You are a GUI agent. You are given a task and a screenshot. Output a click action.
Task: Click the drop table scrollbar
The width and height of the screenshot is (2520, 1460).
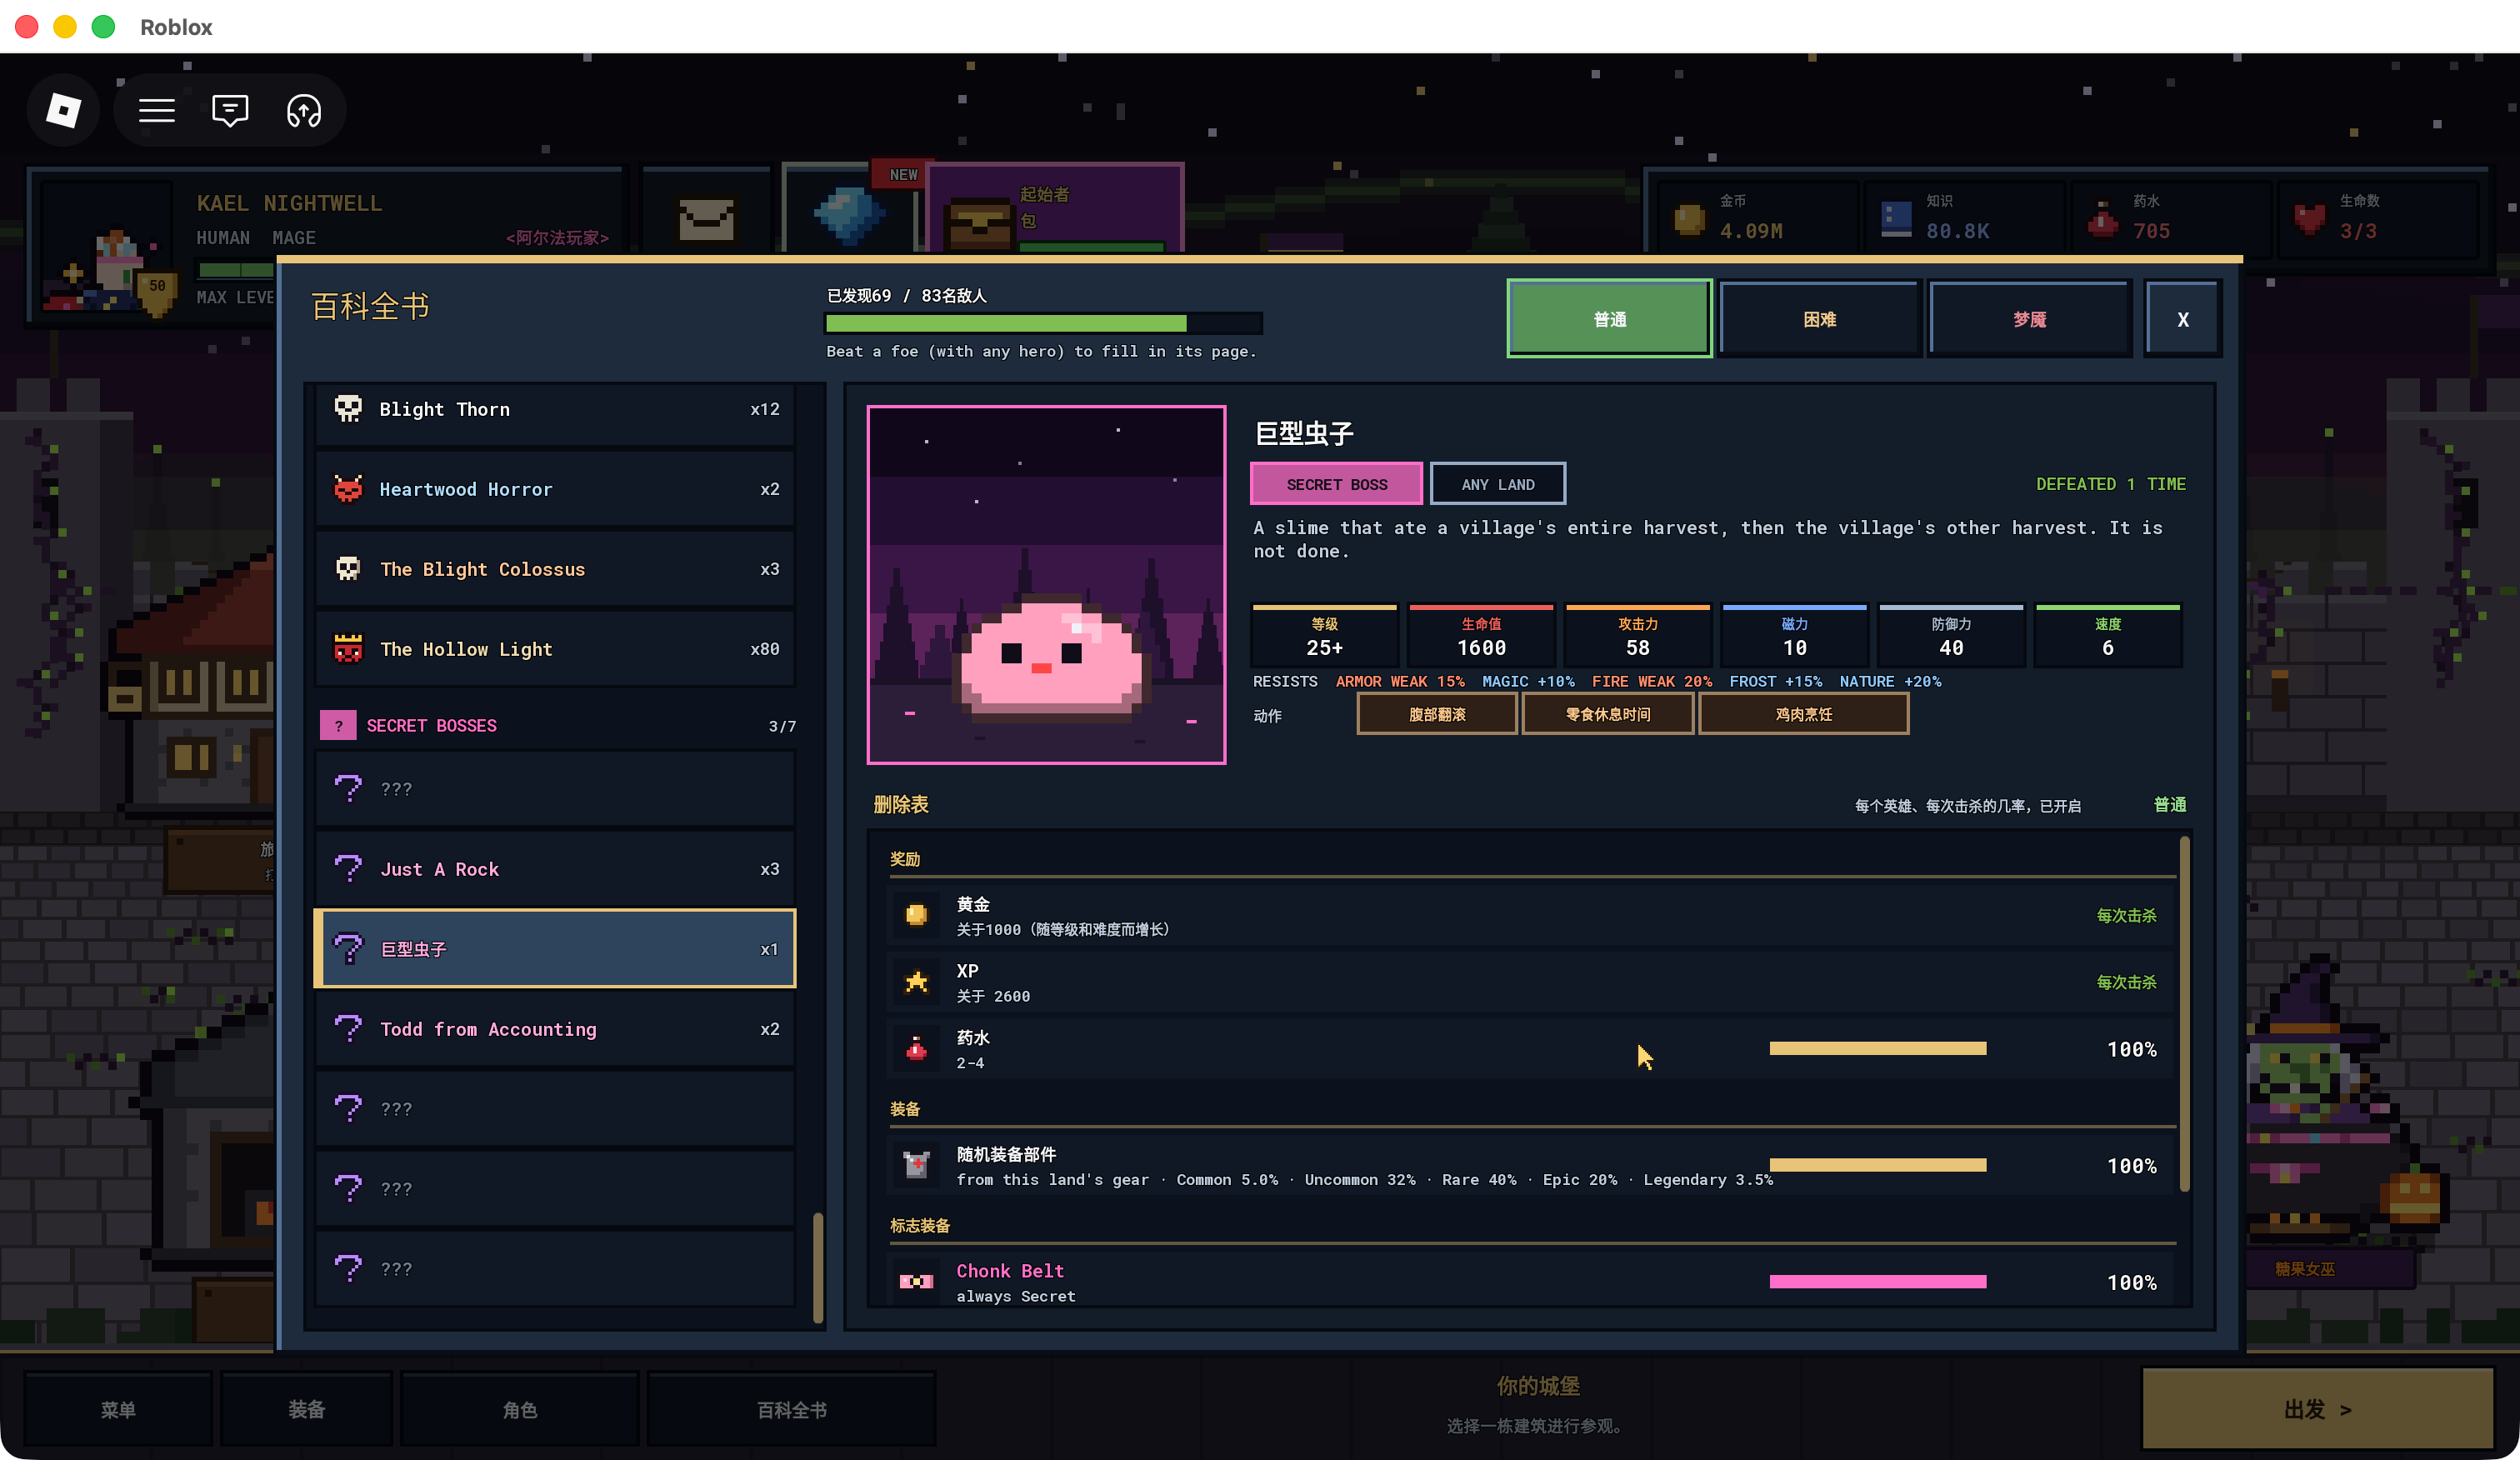(x=2184, y=1013)
